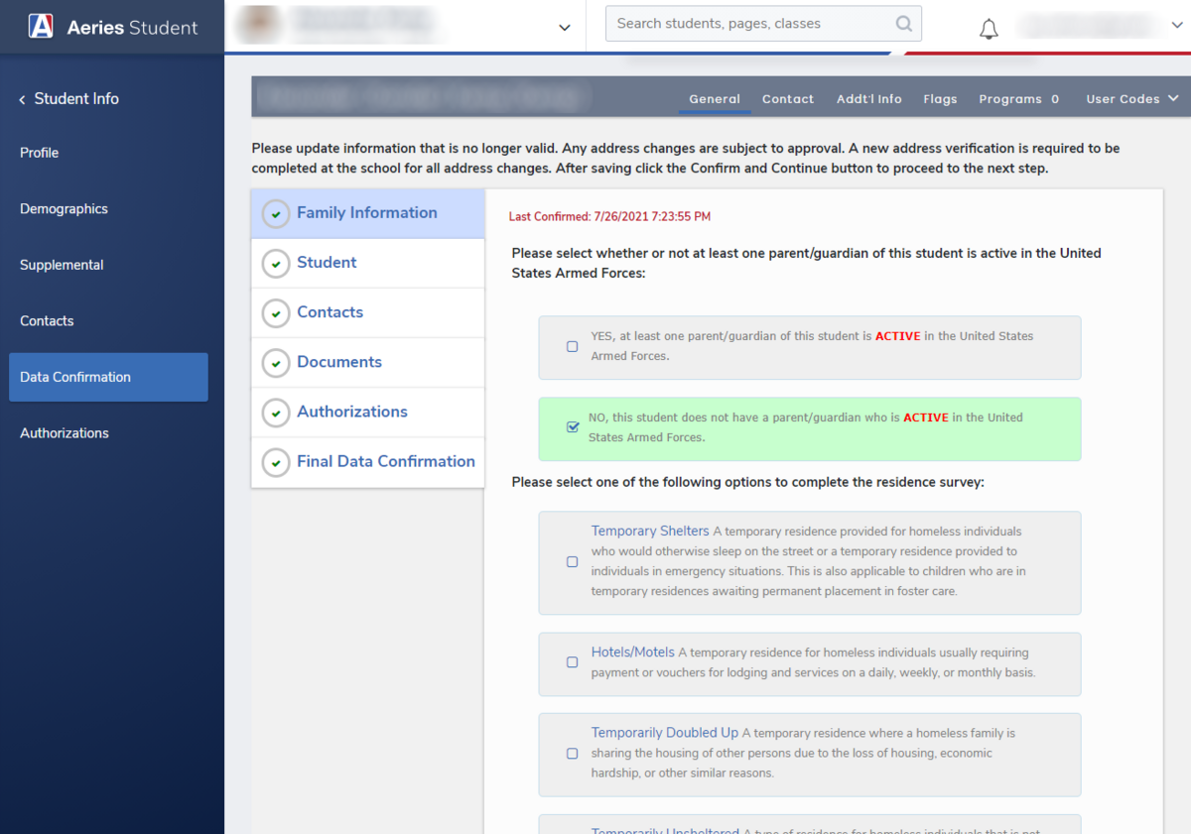Open the Addt'l Info tab
Viewport: 1191px width, 834px height.
869,98
